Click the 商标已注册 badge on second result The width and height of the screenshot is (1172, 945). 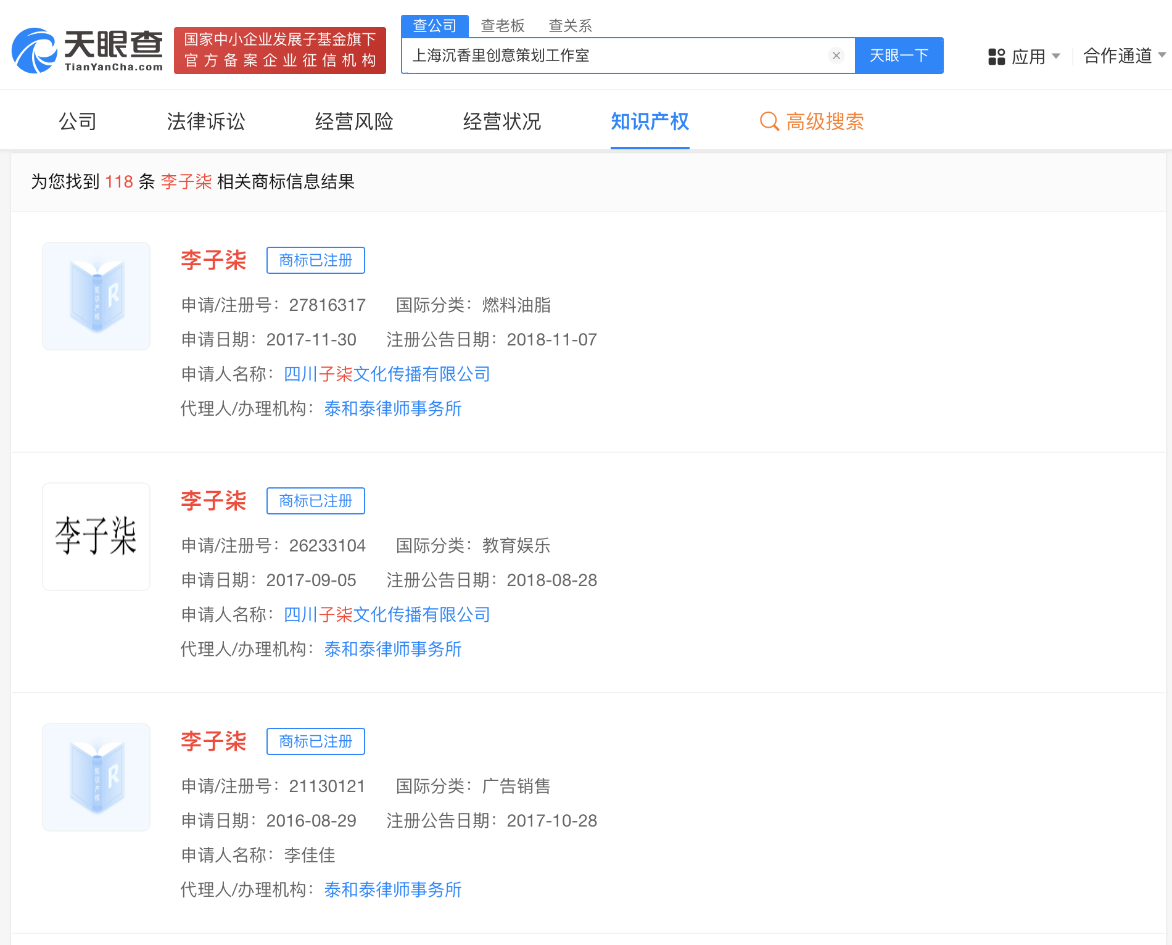click(315, 501)
